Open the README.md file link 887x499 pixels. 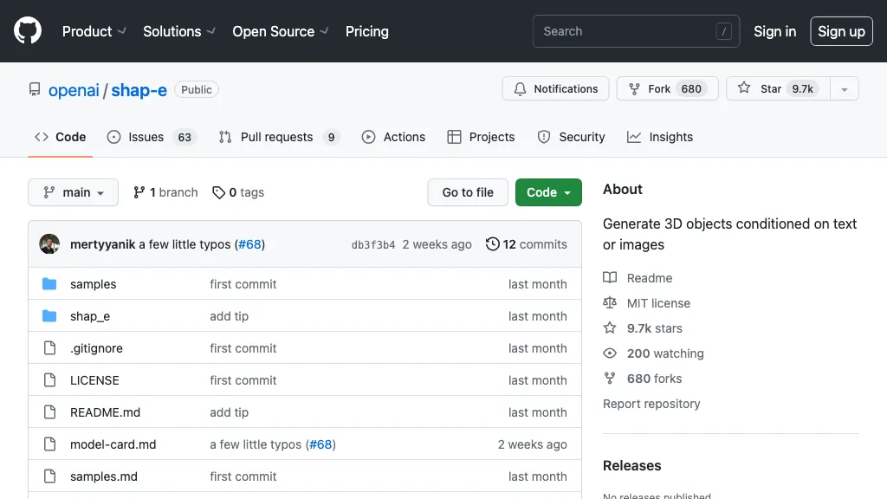(x=105, y=412)
